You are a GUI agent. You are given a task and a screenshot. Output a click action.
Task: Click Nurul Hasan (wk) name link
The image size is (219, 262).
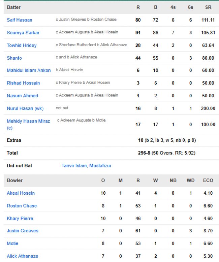coord(25,108)
